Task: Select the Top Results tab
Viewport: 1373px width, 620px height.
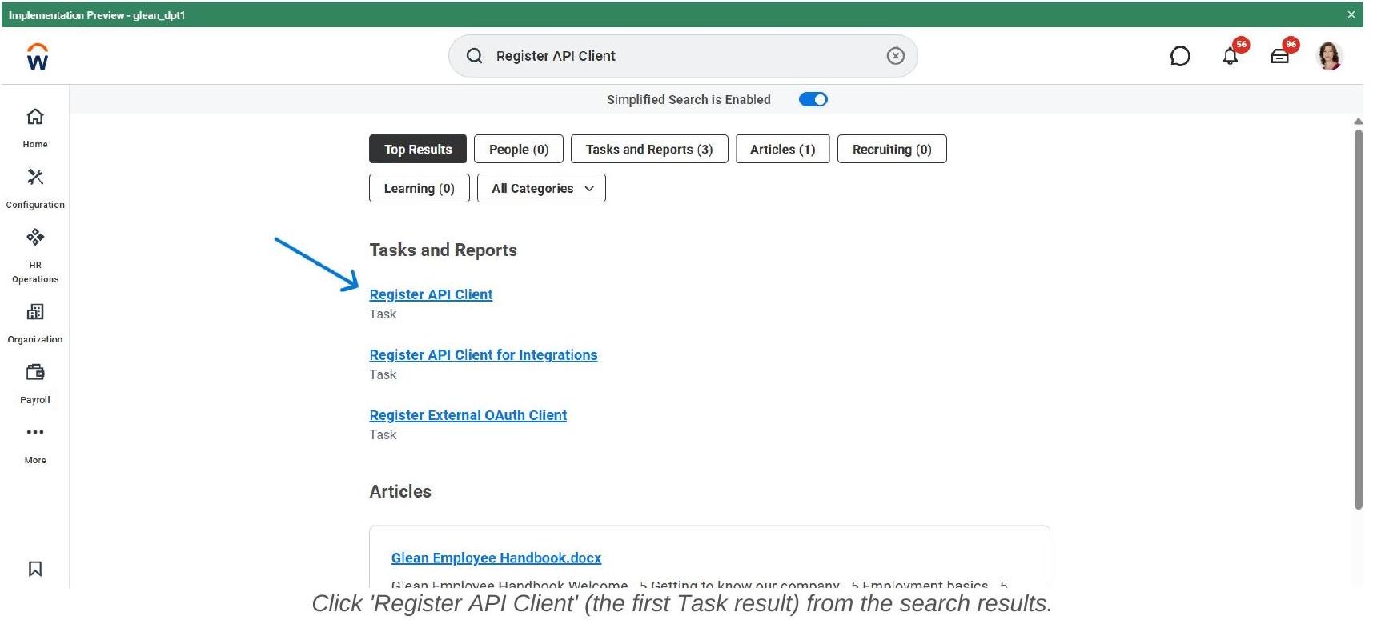Action: 418,149
